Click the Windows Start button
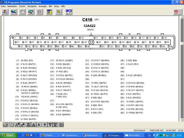This screenshot has height=138, width=184. [x=8, y=135]
